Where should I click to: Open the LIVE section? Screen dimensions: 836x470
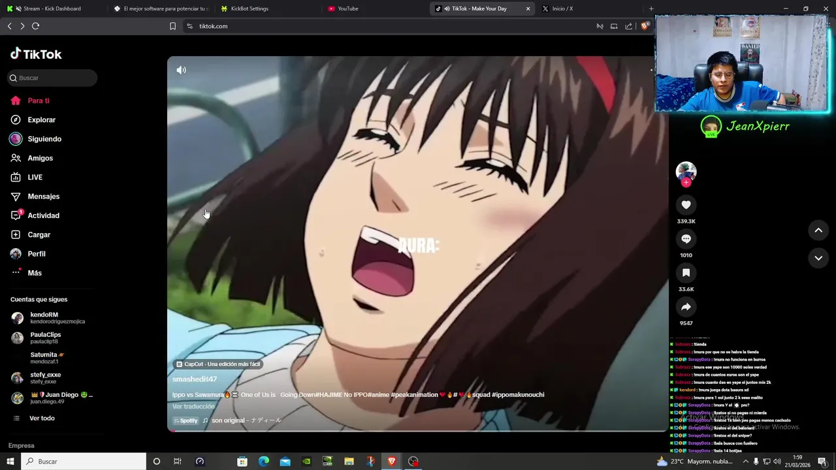tap(26, 177)
